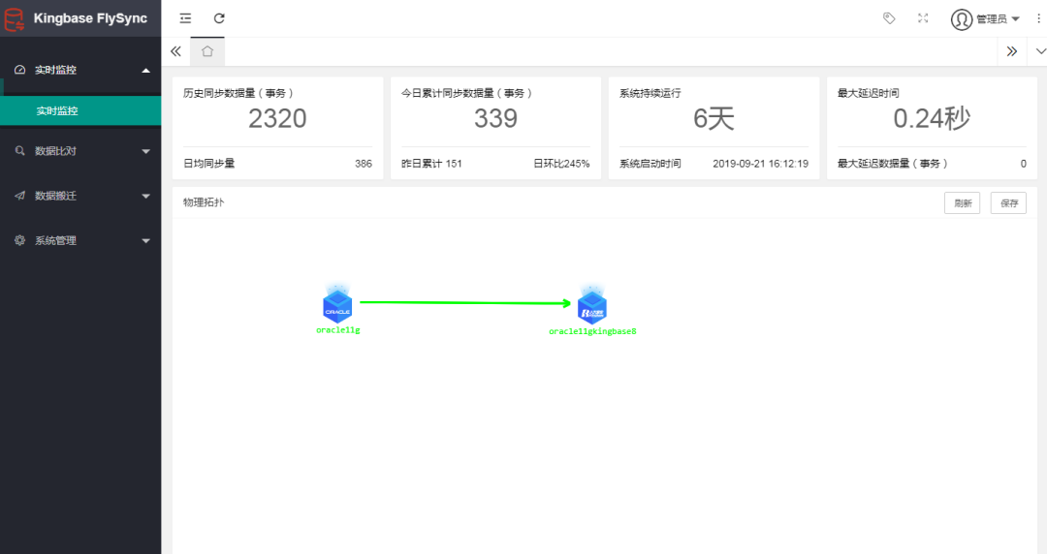Click the 2320 history sync count
Image resolution: width=1047 pixels, height=554 pixels.
tap(278, 119)
